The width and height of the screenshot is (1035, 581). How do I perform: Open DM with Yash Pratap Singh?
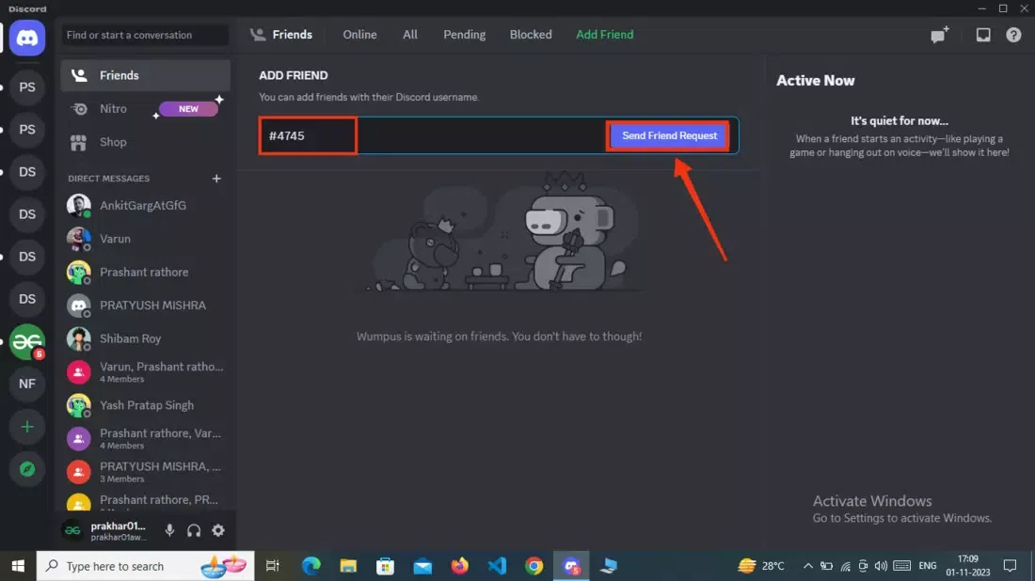click(x=145, y=405)
